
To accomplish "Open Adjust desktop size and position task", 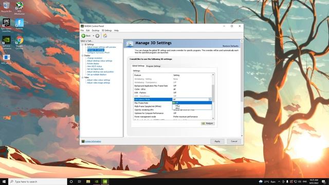I will [101, 72].
